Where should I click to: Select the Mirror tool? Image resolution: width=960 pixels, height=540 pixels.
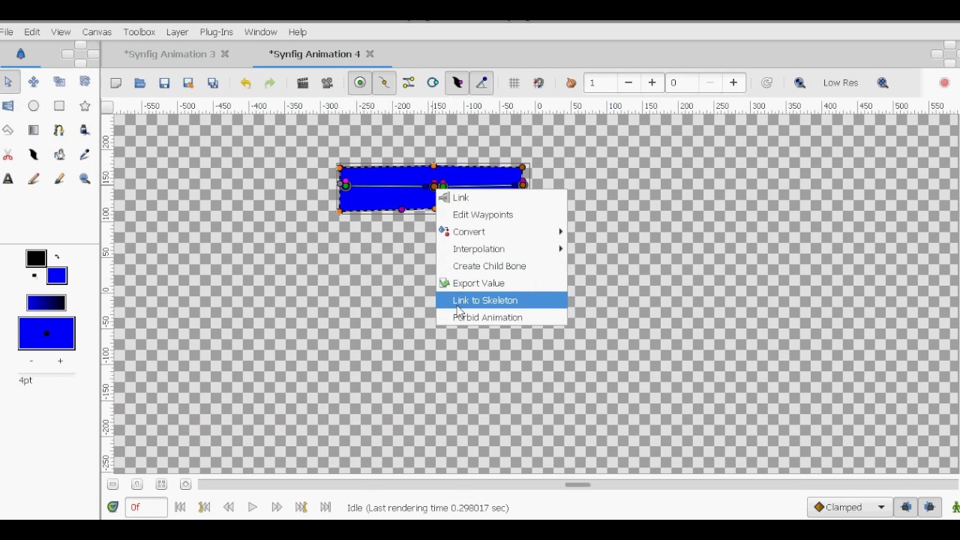click(8, 106)
